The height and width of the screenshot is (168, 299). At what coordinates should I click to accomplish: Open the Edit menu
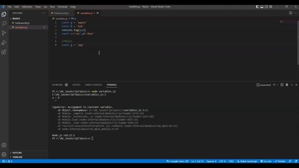tap(17, 7)
